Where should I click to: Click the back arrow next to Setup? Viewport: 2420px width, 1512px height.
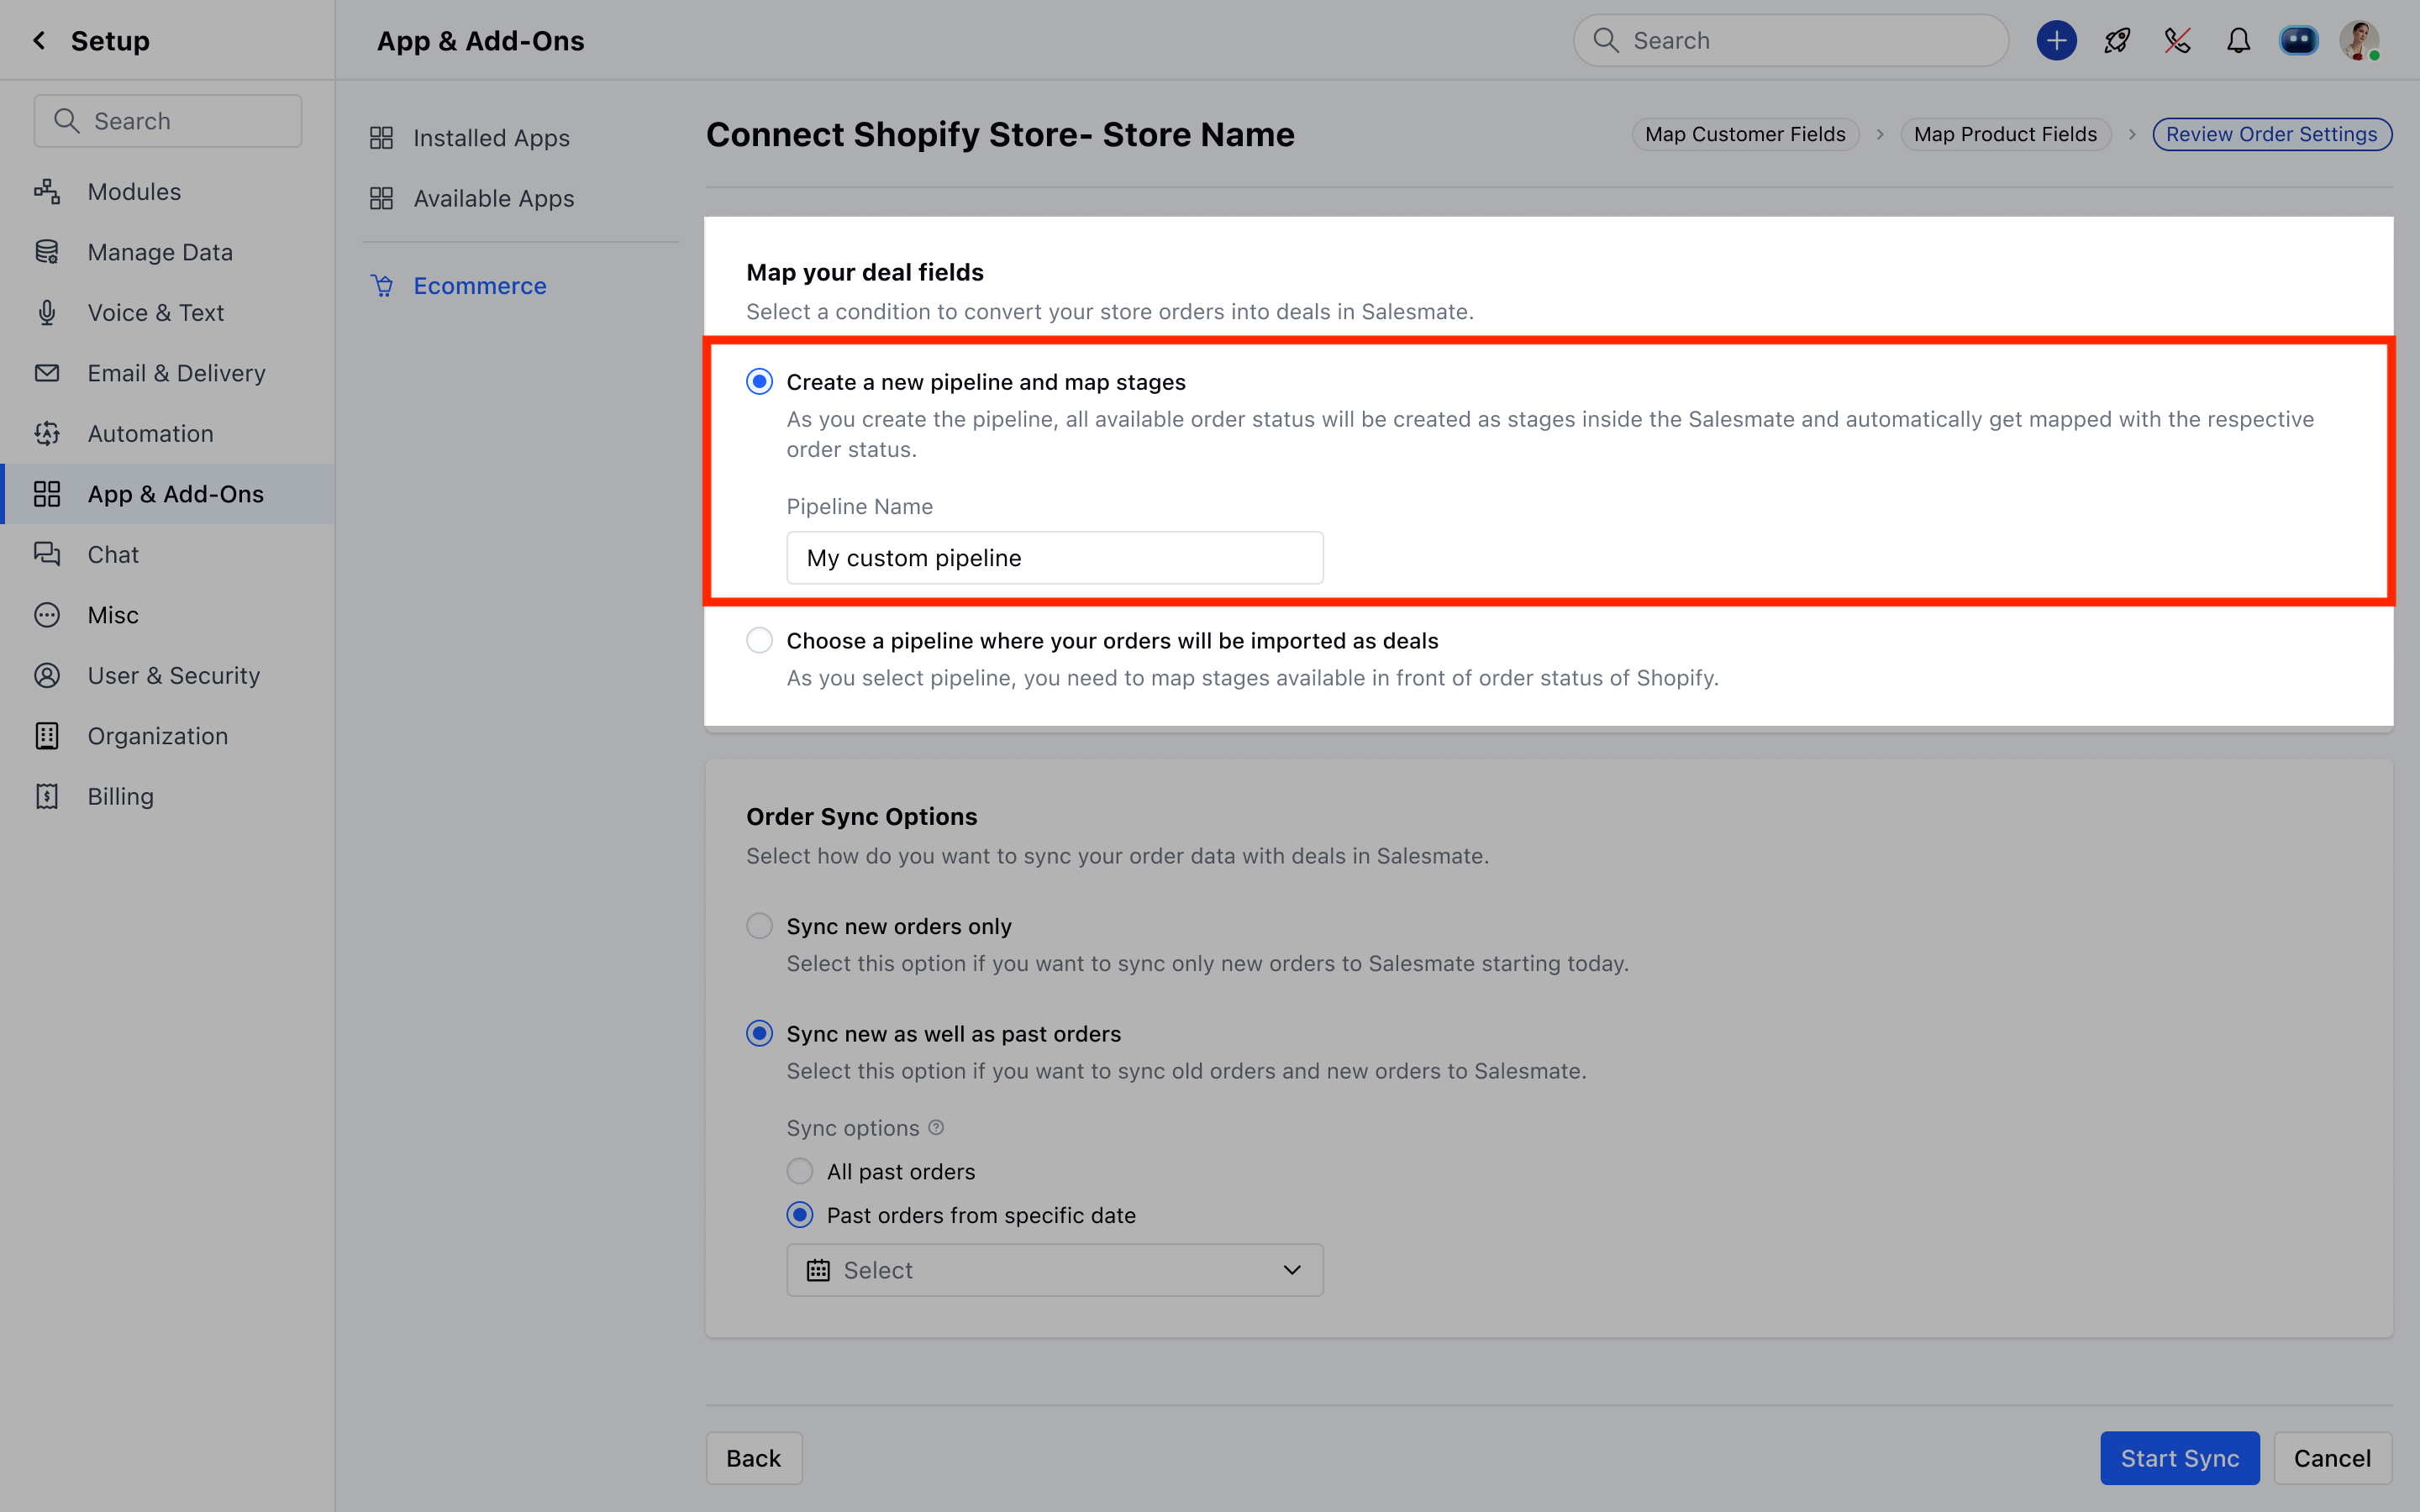click(x=39, y=40)
